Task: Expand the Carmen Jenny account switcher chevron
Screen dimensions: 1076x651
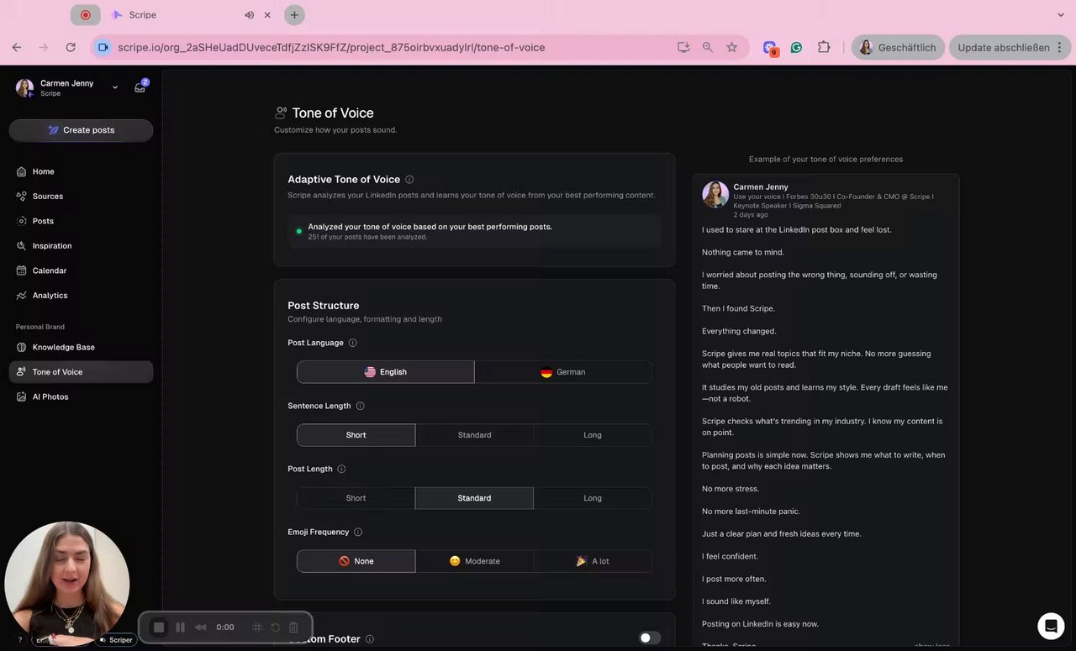Action: tap(115, 87)
